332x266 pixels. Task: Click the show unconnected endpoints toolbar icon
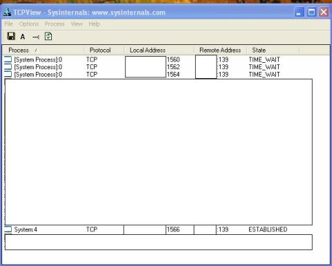[36, 37]
